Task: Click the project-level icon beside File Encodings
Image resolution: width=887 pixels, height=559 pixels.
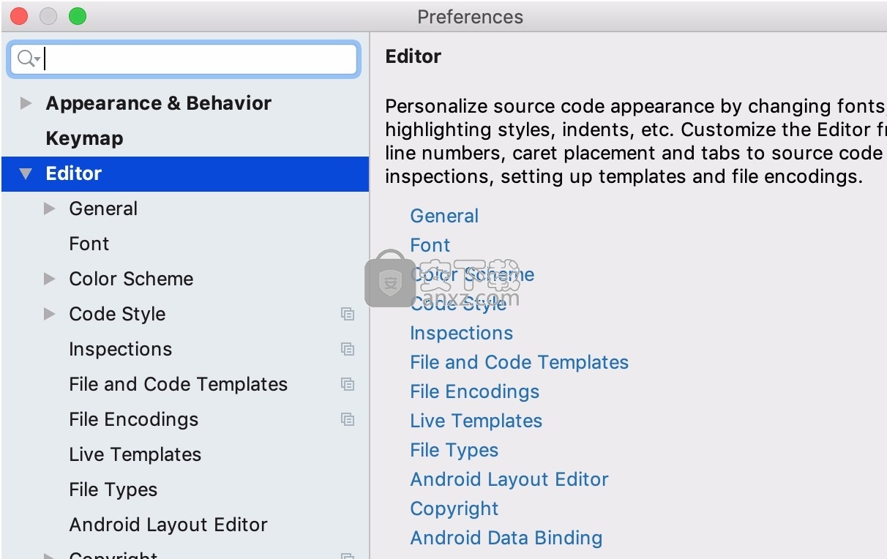Action: [x=348, y=419]
